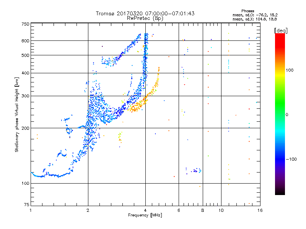Click the x-axis tick label '6'
Viewport: 306px width, 229px height.
tap(179, 210)
